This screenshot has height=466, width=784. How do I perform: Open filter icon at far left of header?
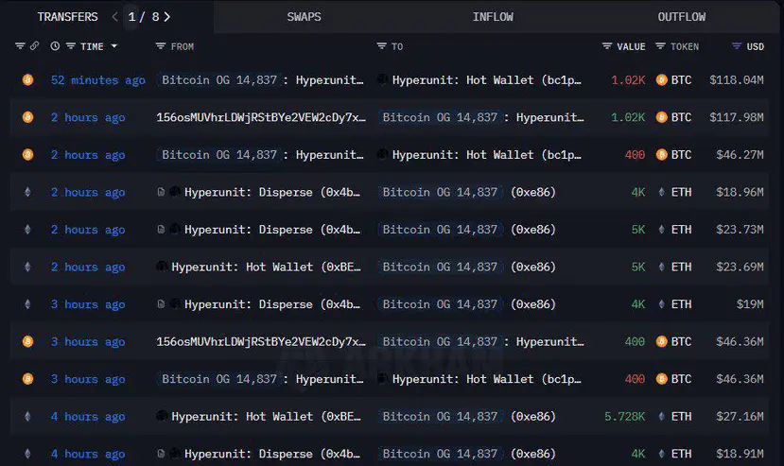[20, 46]
